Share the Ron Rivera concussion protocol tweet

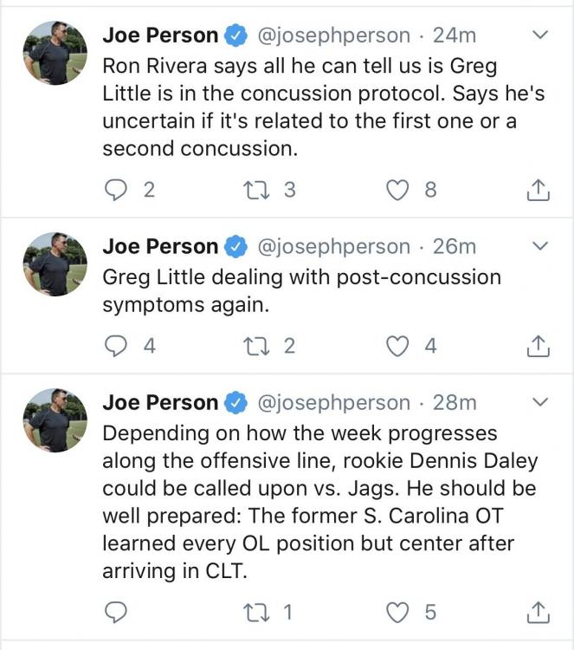tap(538, 191)
